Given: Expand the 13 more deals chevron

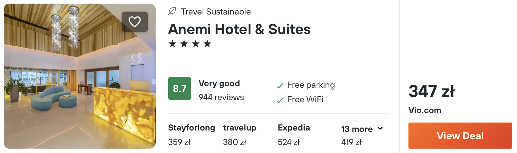Looking at the screenshot, I should coord(380,128).
